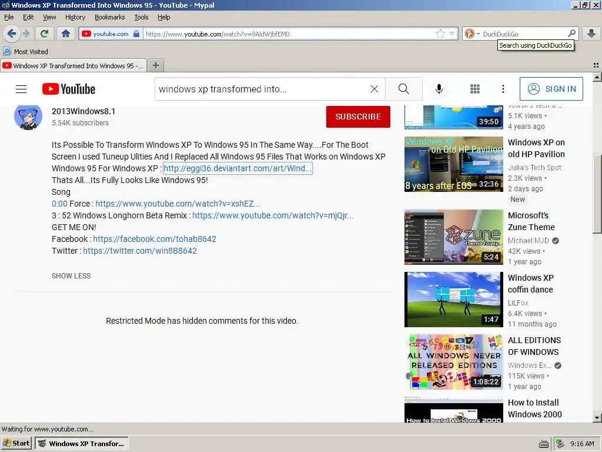Follow the eggi36 deviantart link
This screenshot has height=452, width=602.
point(238,168)
